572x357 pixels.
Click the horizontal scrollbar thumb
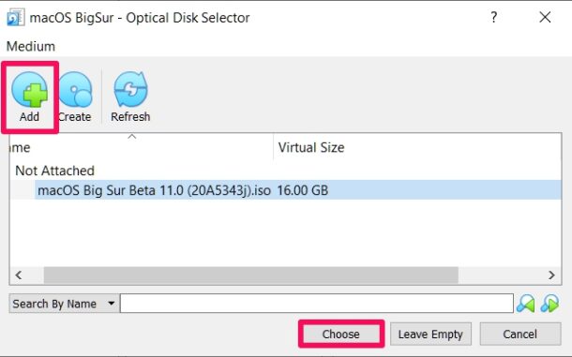[x=251, y=275]
